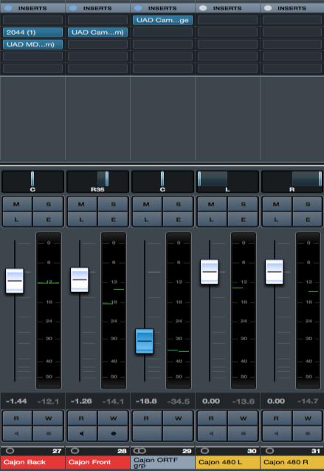Screen dimensions: 324x471
Task: Select the Cajon Back channel name
Action: pyautogui.click(x=32, y=463)
